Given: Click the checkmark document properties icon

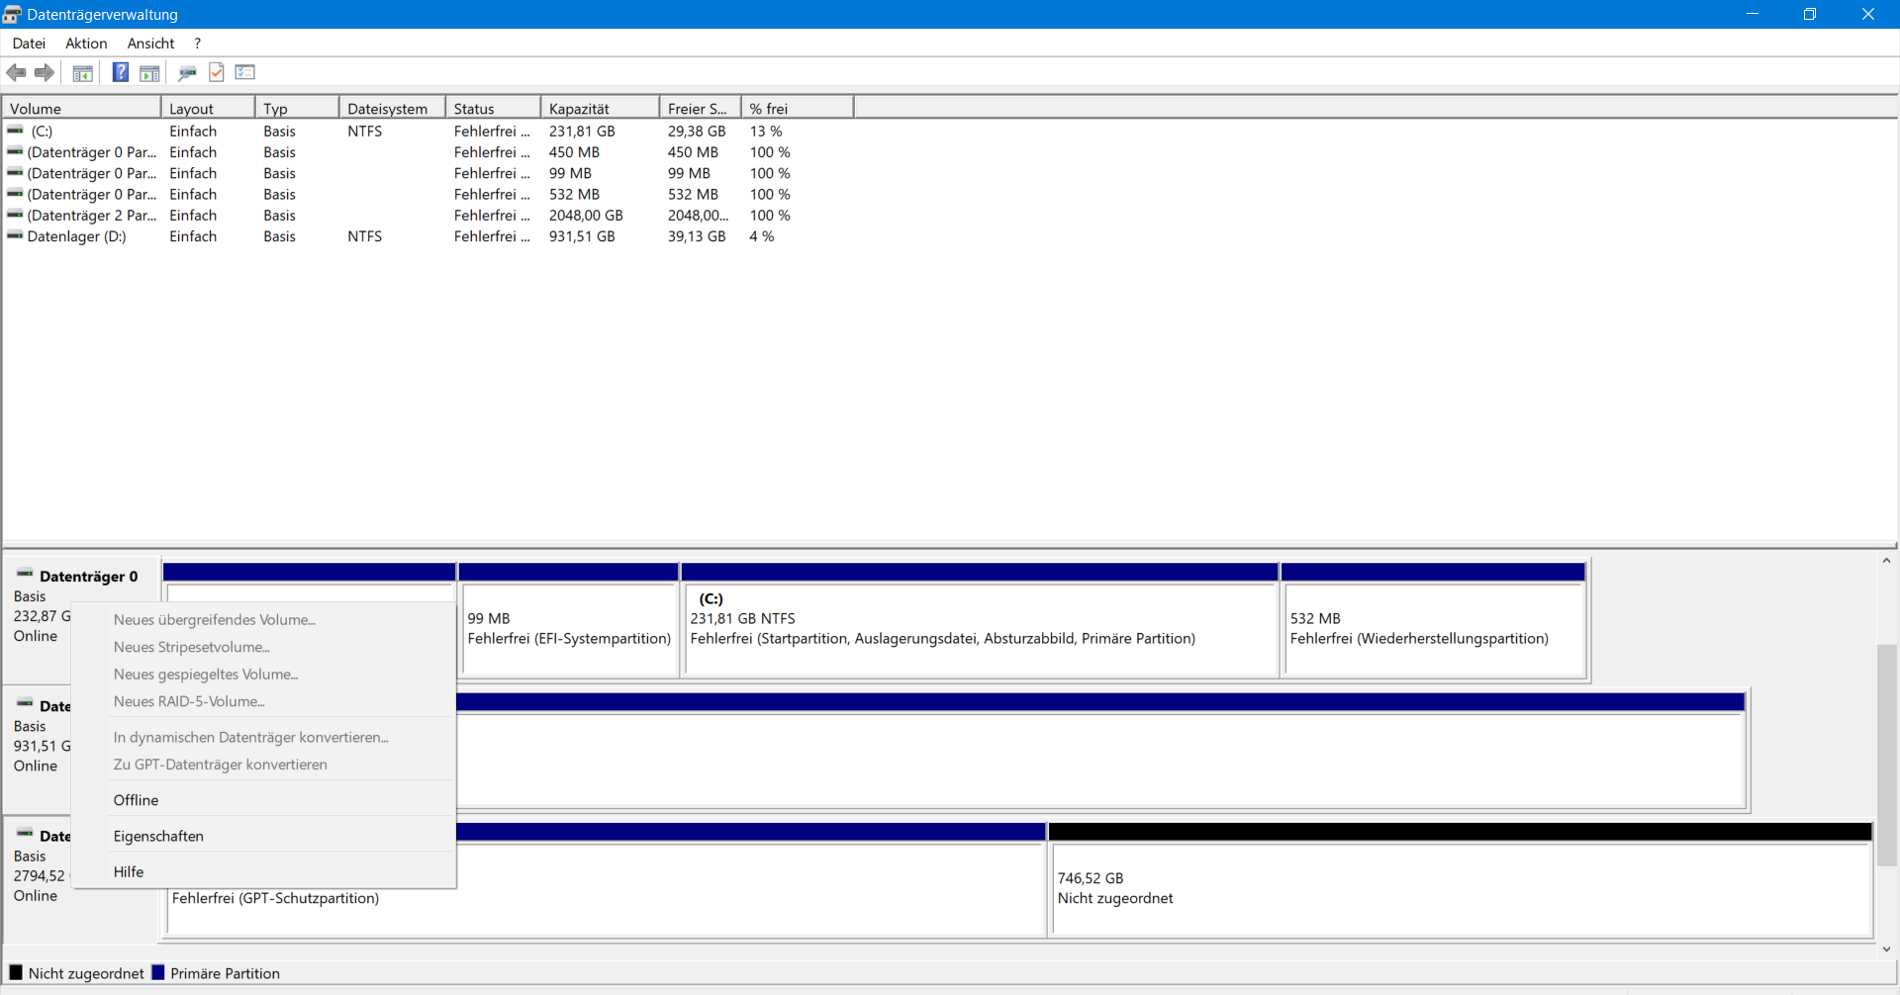Looking at the screenshot, I should coord(217,72).
